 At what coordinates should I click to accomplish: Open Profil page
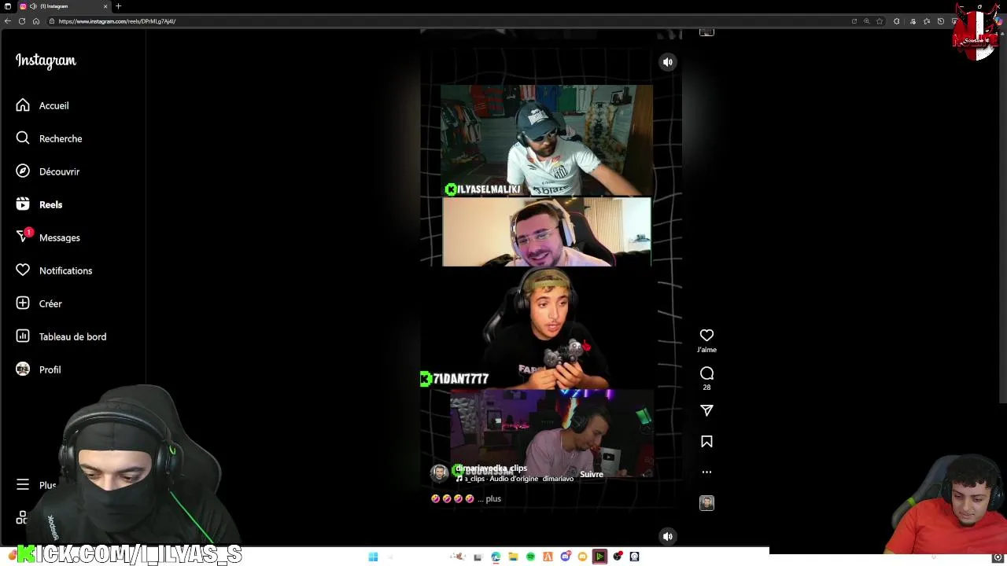click(x=39, y=369)
